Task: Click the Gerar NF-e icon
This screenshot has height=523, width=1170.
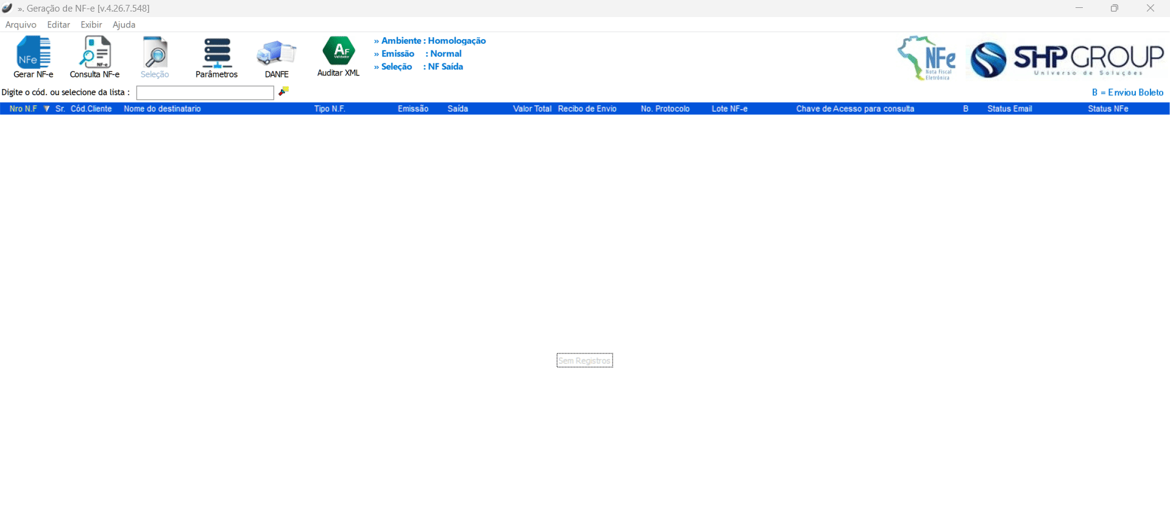Action: pos(34,53)
